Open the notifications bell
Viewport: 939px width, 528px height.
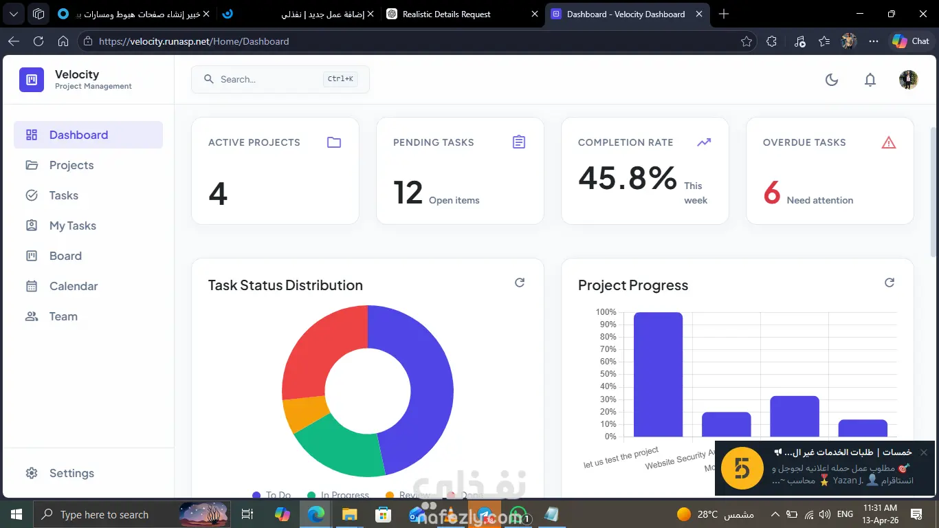click(x=870, y=80)
